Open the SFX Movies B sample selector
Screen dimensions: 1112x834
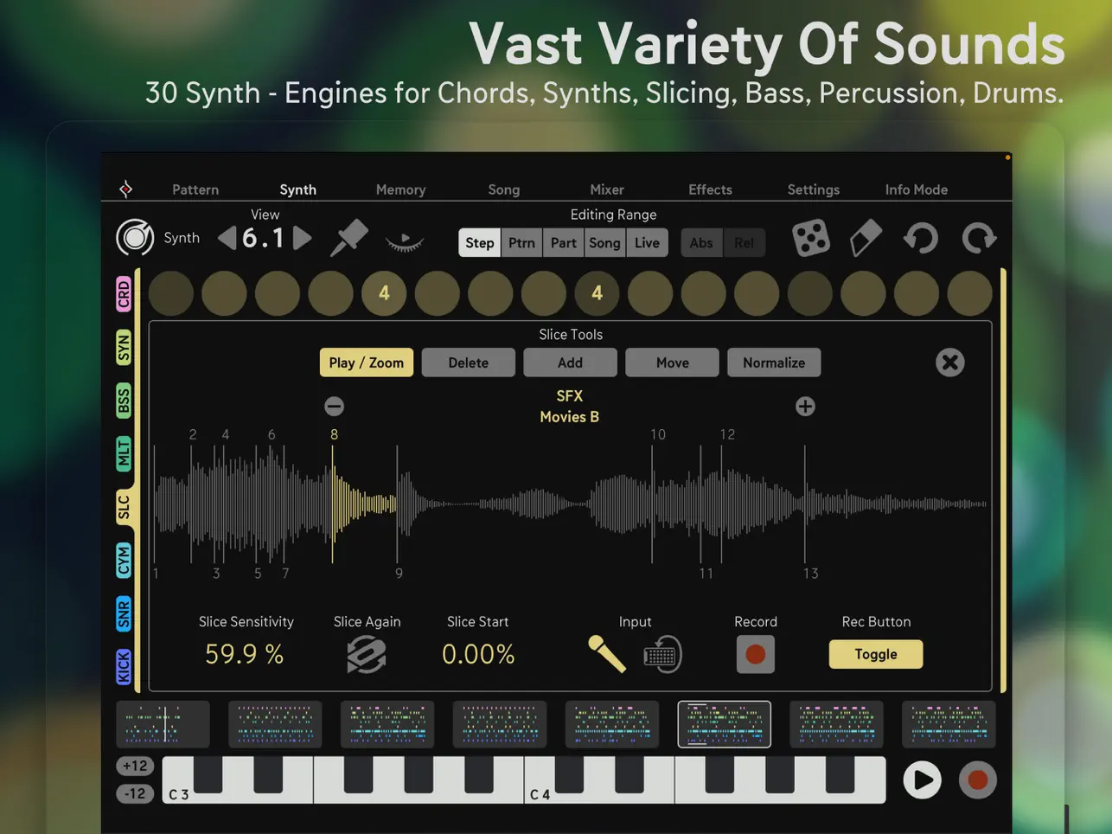pos(569,406)
